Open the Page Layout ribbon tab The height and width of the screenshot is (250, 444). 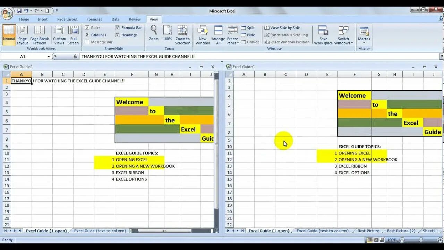(x=67, y=19)
